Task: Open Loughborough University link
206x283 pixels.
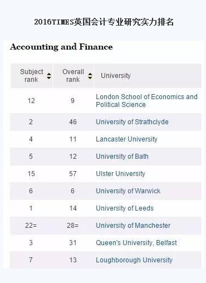Action: tap(134, 260)
